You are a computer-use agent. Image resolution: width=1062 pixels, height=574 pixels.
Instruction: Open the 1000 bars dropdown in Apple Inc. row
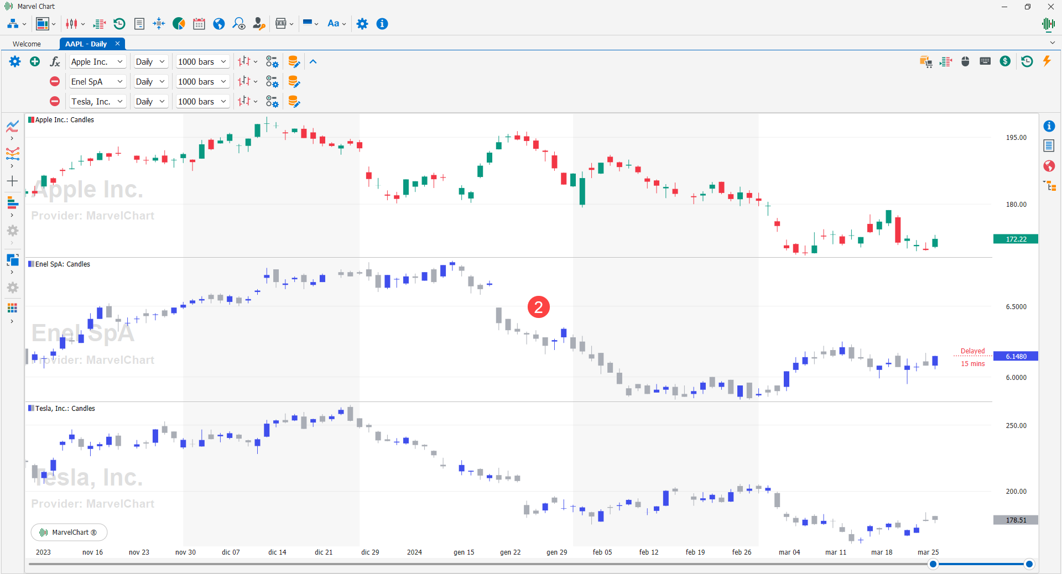(202, 62)
